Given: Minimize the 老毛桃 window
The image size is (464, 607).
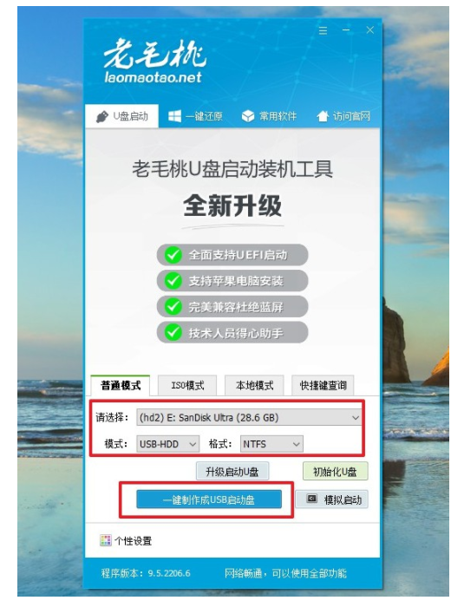Looking at the screenshot, I should 346,30.
